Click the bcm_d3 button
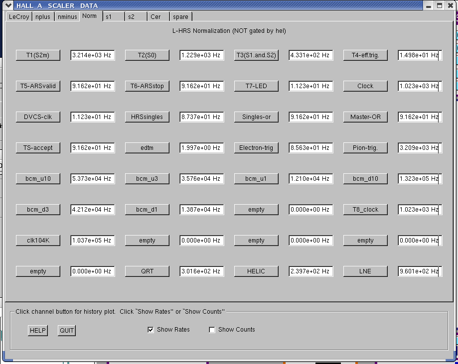Screen dimensions: 458x364 [x=38, y=210]
